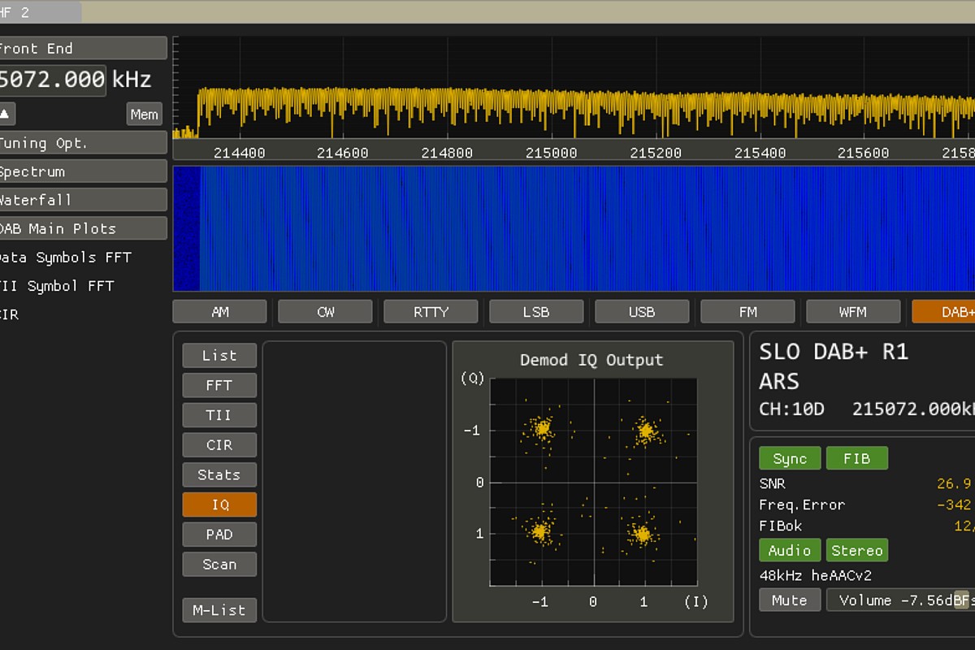The width and height of the screenshot is (975, 650).
Task: Mute the audio output
Action: [789, 600]
